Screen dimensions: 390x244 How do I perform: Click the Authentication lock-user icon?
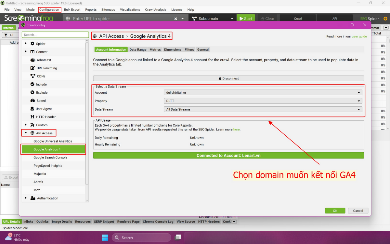33,198
